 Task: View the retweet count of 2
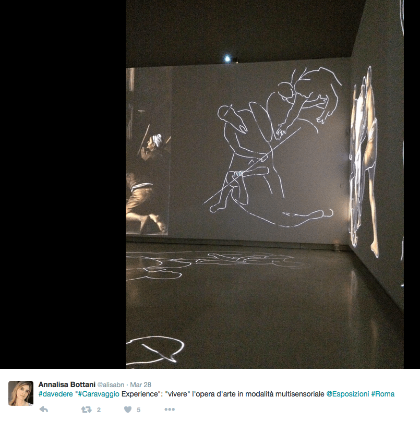click(x=99, y=410)
